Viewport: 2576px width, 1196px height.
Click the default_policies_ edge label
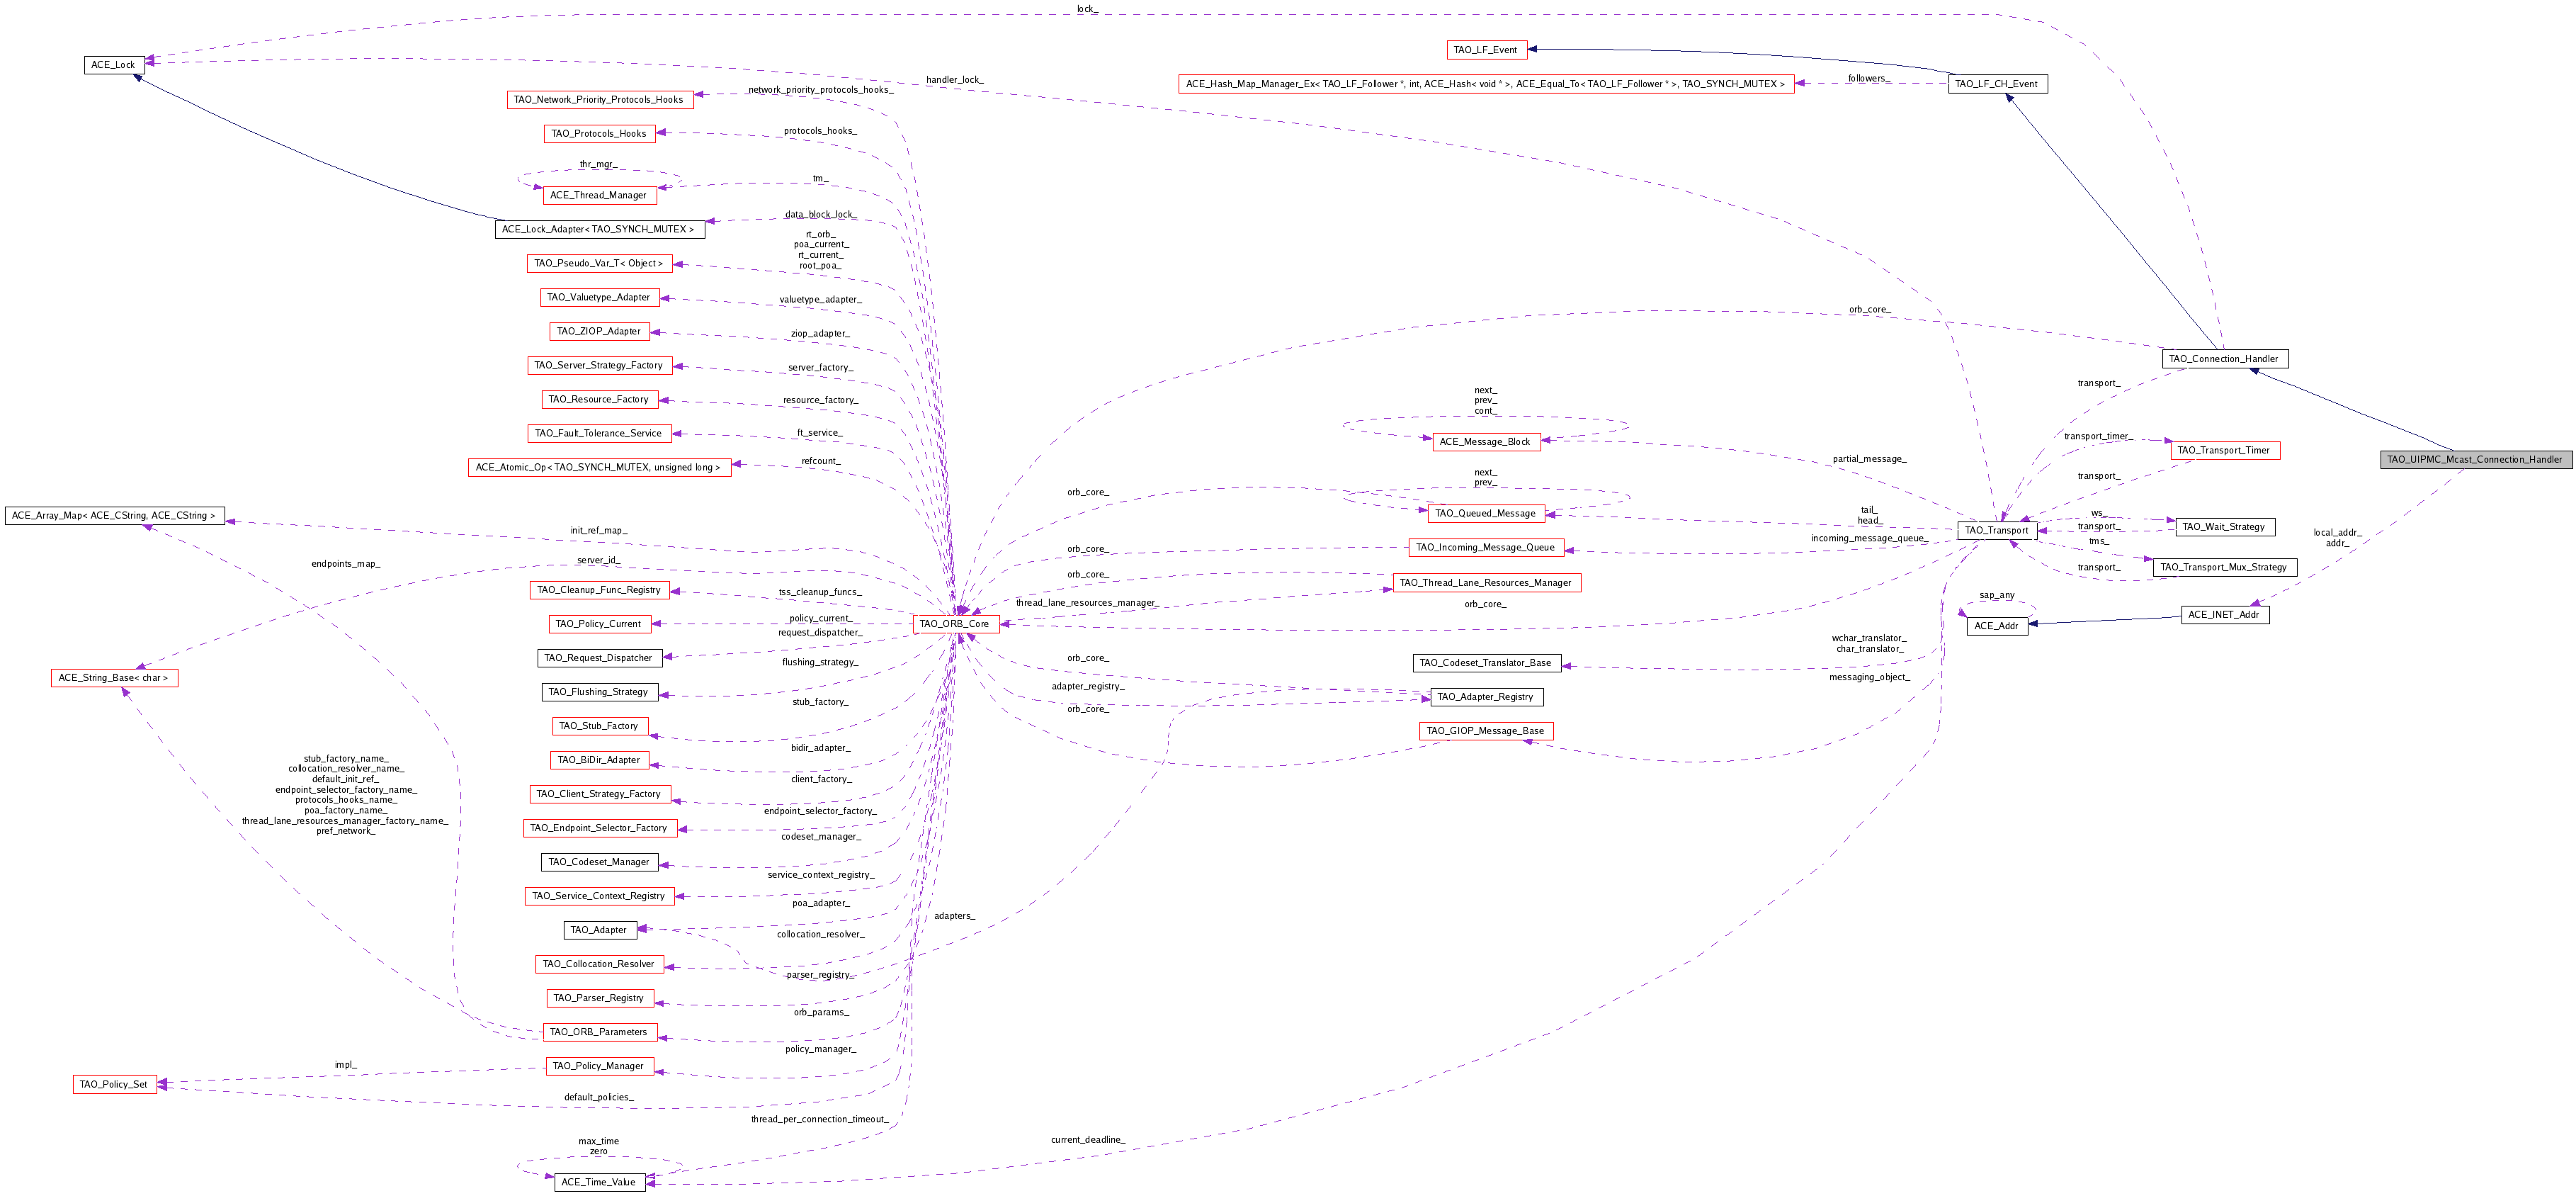(x=598, y=1097)
